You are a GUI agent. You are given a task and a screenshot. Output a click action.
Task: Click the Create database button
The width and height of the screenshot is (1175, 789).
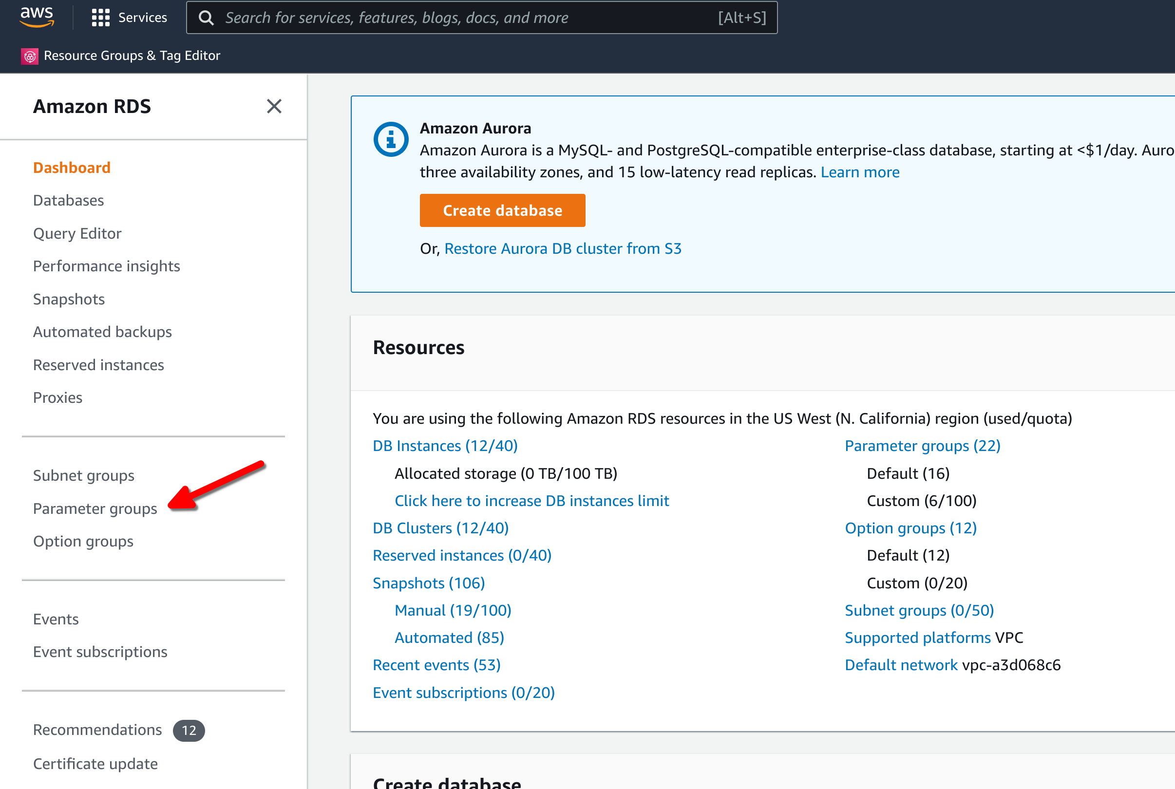[503, 210]
